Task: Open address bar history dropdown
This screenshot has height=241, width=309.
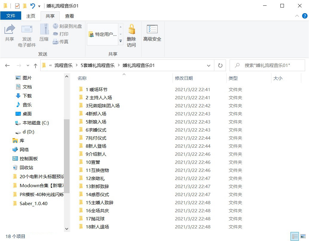Action: (x=208, y=65)
